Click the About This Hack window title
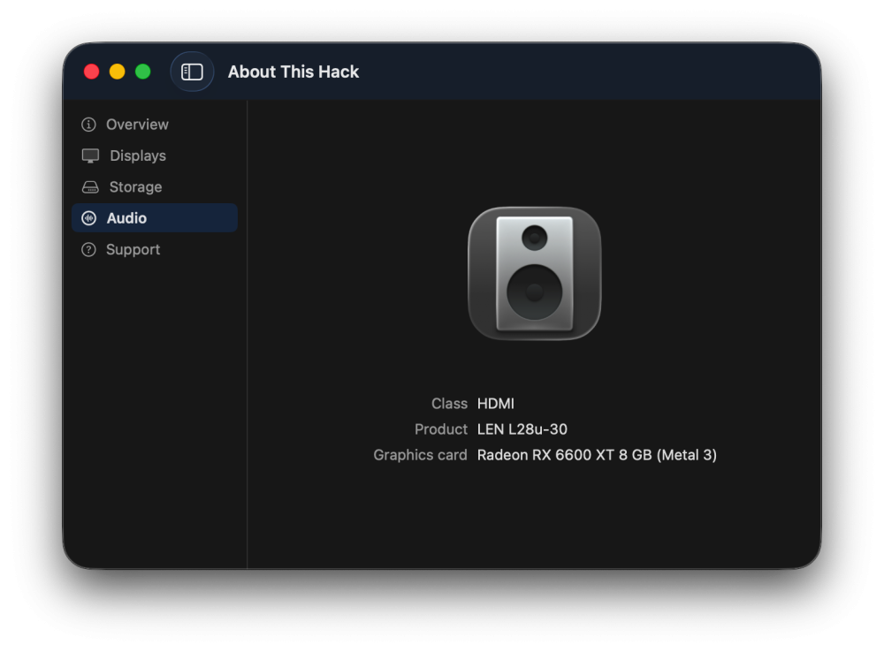Viewport: 884px width, 652px height. click(293, 72)
